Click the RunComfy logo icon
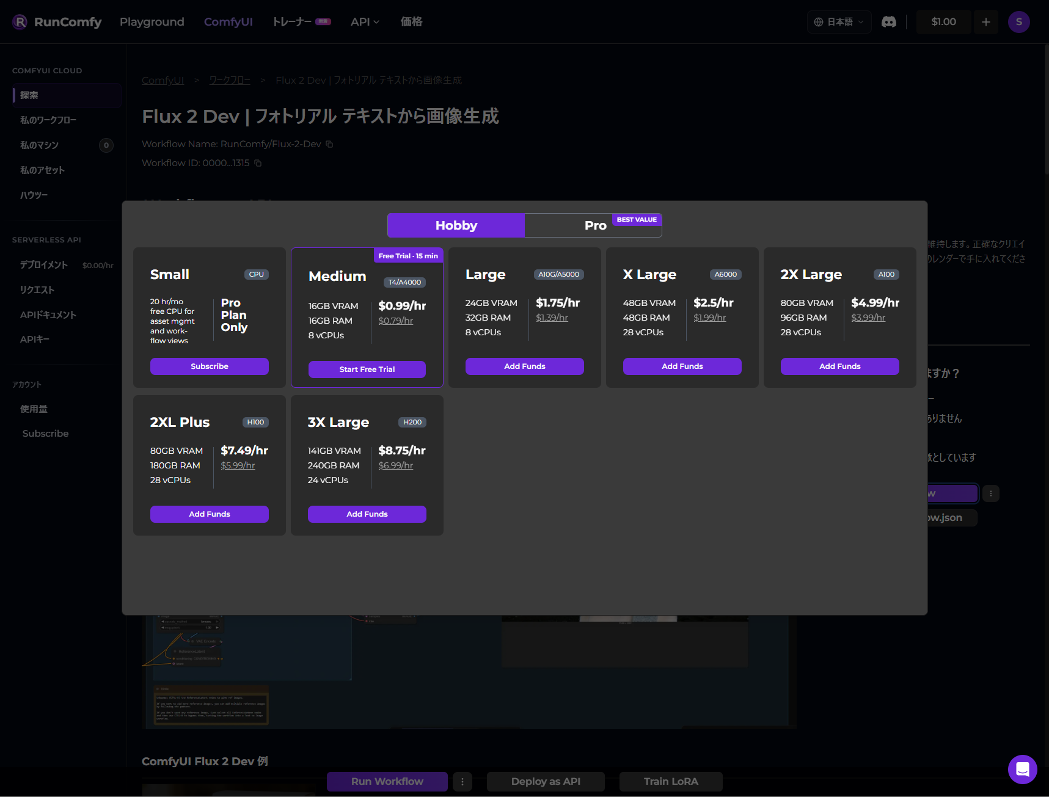Image resolution: width=1049 pixels, height=797 pixels. point(20,22)
